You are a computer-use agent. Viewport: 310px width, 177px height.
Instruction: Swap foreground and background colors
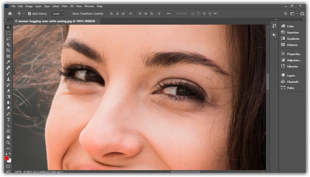pyautogui.click(x=10, y=154)
